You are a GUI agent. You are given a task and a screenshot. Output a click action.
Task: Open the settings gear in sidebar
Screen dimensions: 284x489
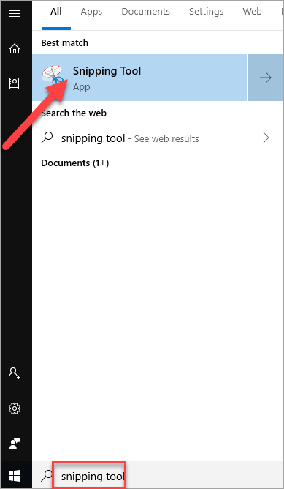click(15, 408)
